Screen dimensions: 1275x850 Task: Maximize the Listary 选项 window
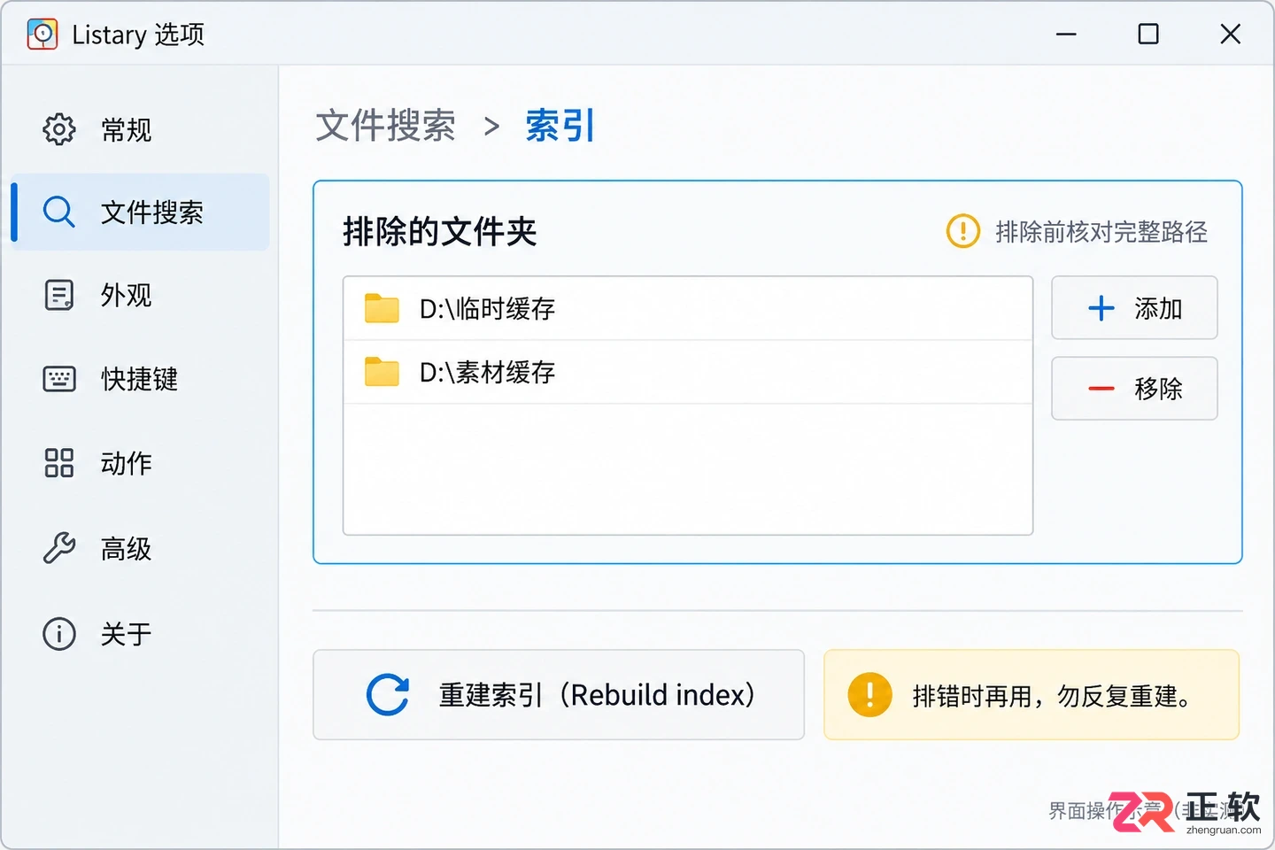pyautogui.click(x=1148, y=35)
